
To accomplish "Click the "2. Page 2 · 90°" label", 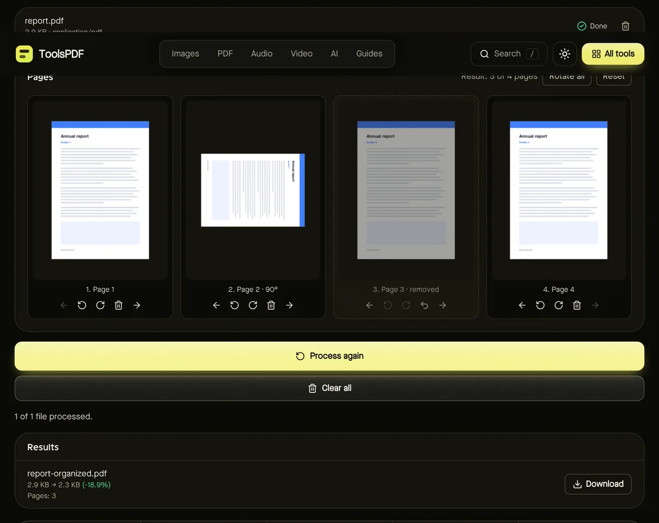I will point(253,289).
